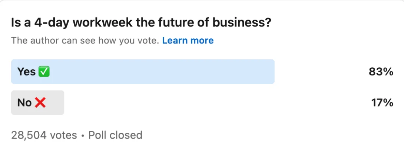Click the gray No progress bar fill
The height and width of the screenshot is (150, 404).
[37, 102]
